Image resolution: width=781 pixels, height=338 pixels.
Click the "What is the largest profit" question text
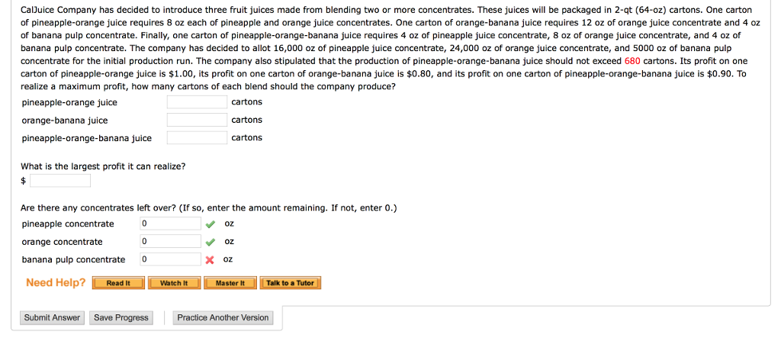103,166
